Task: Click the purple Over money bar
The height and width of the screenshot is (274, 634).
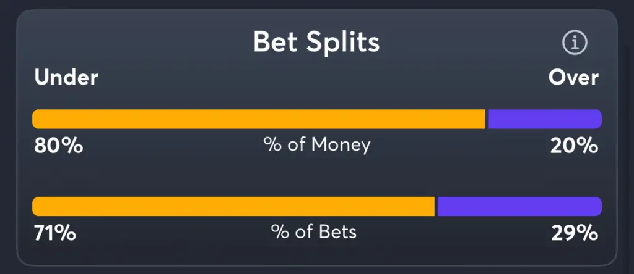Action: [545, 119]
